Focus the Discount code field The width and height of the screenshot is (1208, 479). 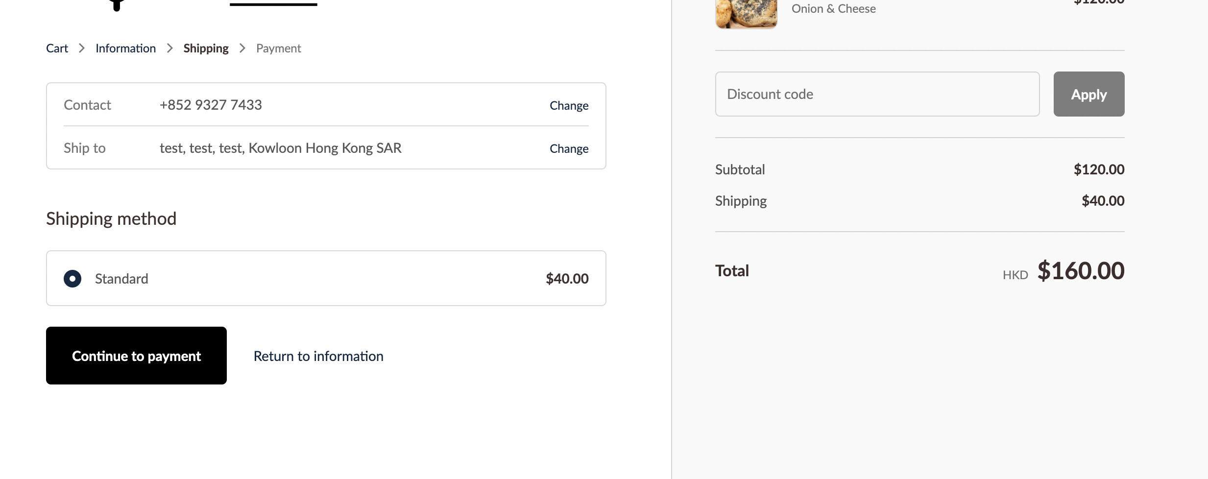(877, 94)
